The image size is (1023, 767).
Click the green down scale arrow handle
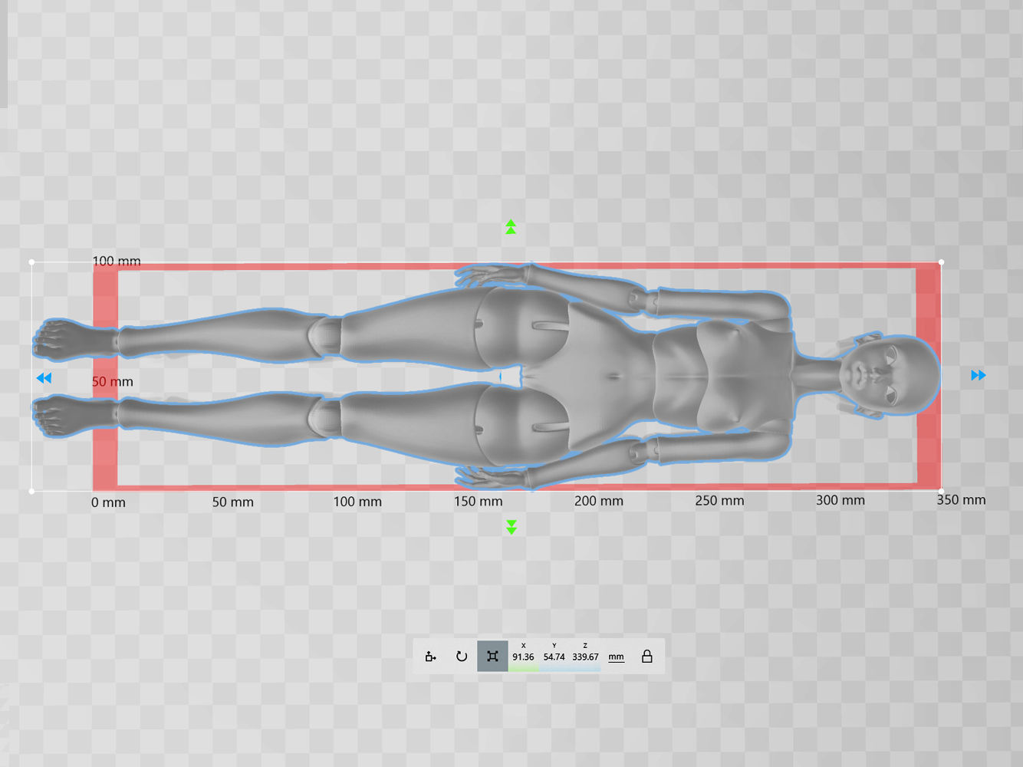pyautogui.click(x=511, y=527)
